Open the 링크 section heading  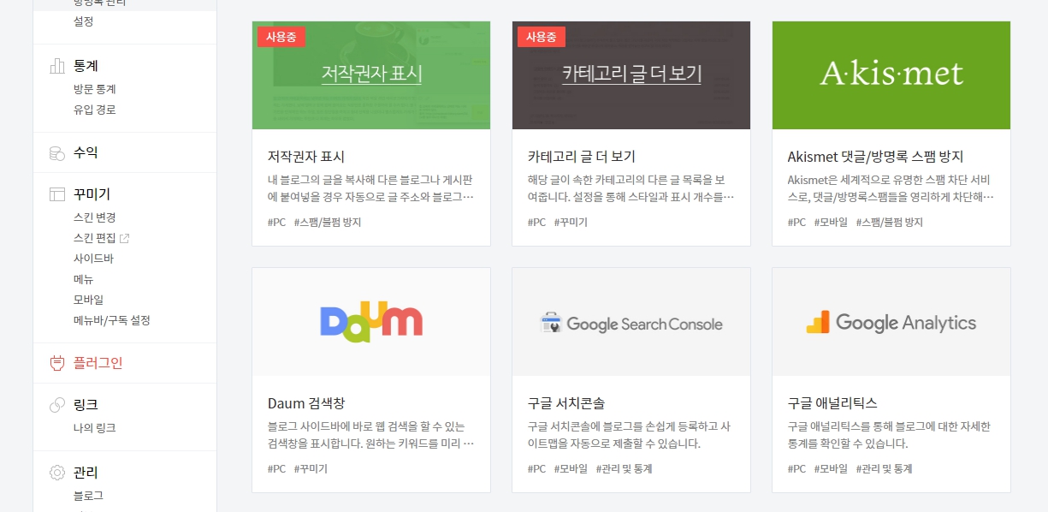tap(86, 405)
